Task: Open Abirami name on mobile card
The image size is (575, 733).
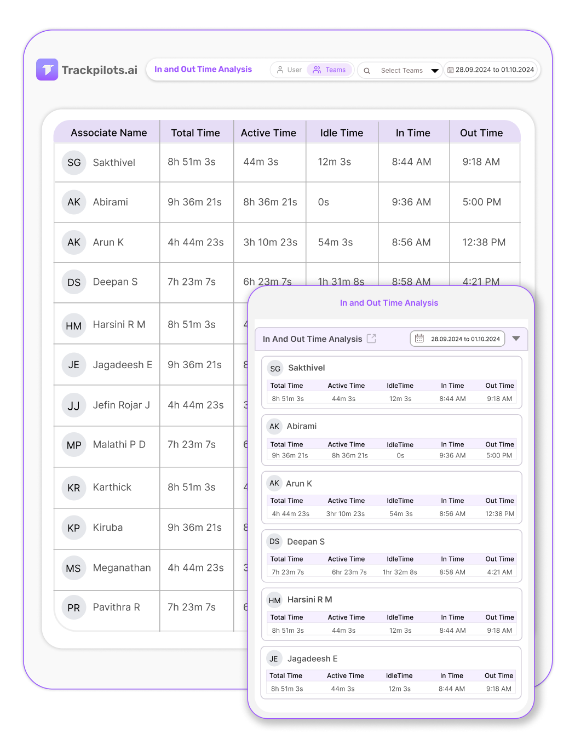Action: click(x=302, y=426)
